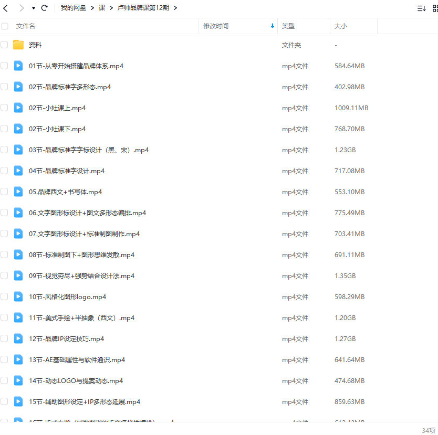Go to 我的网盘 in the breadcrumb
This screenshot has height=435, width=438.
pos(72,8)
